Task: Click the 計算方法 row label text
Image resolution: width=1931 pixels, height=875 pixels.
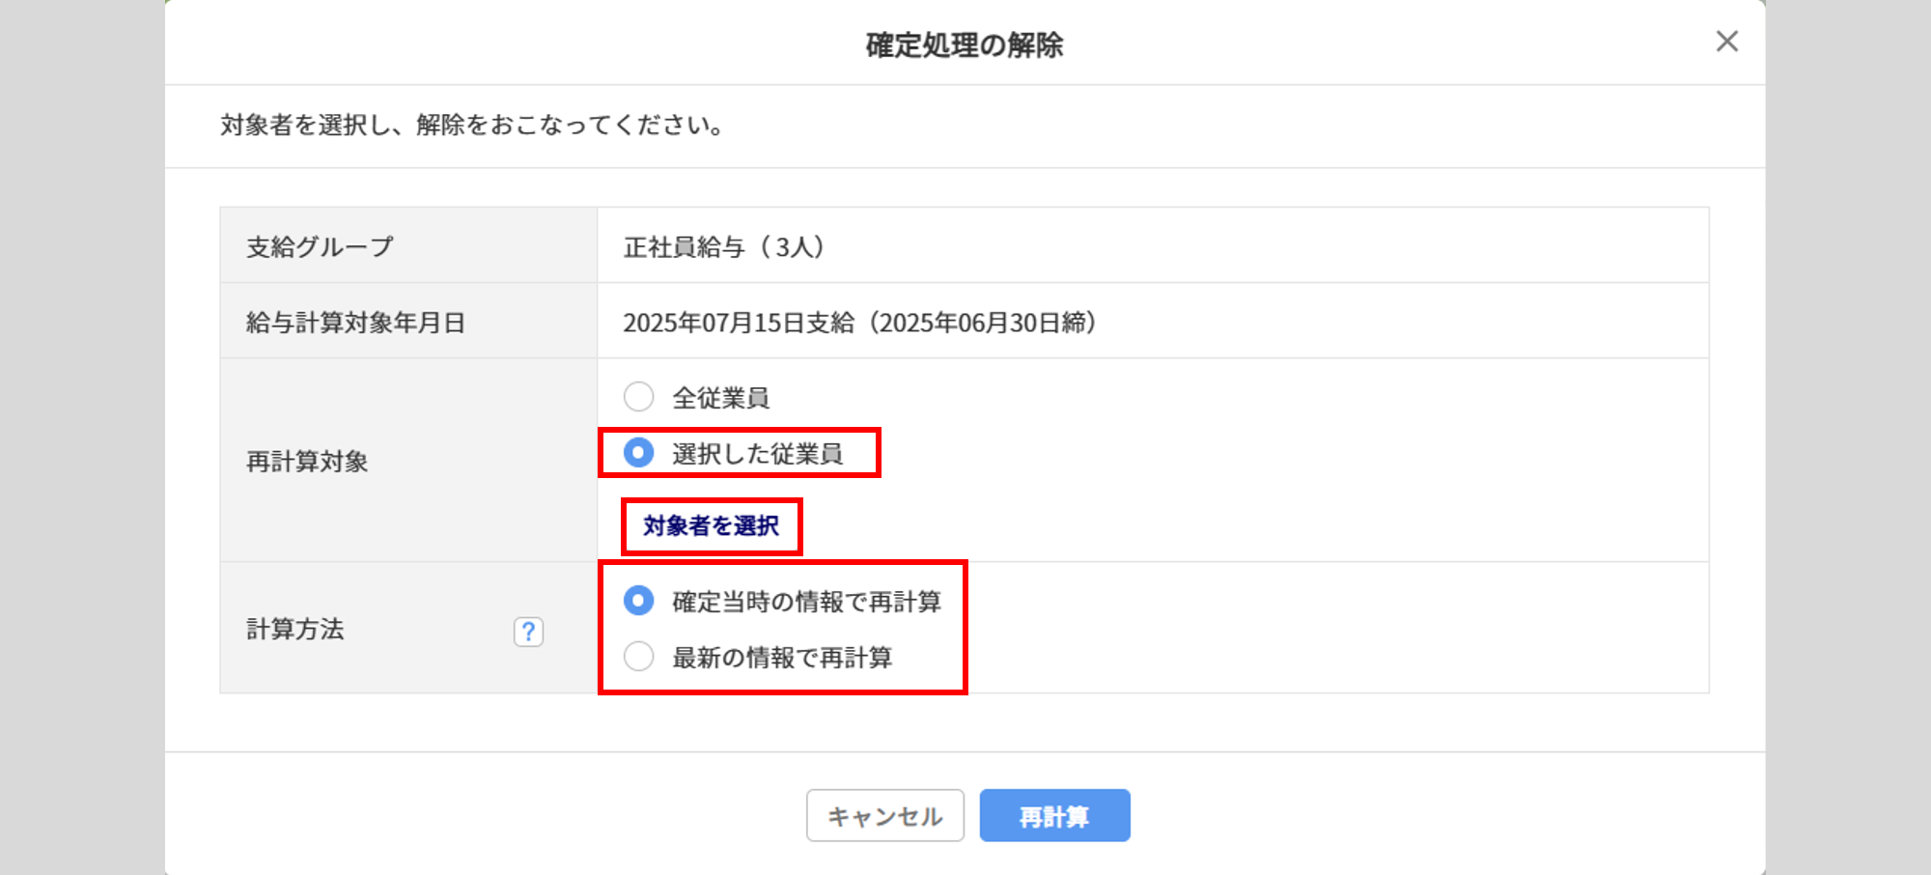Action: click(x=294, y=630)
